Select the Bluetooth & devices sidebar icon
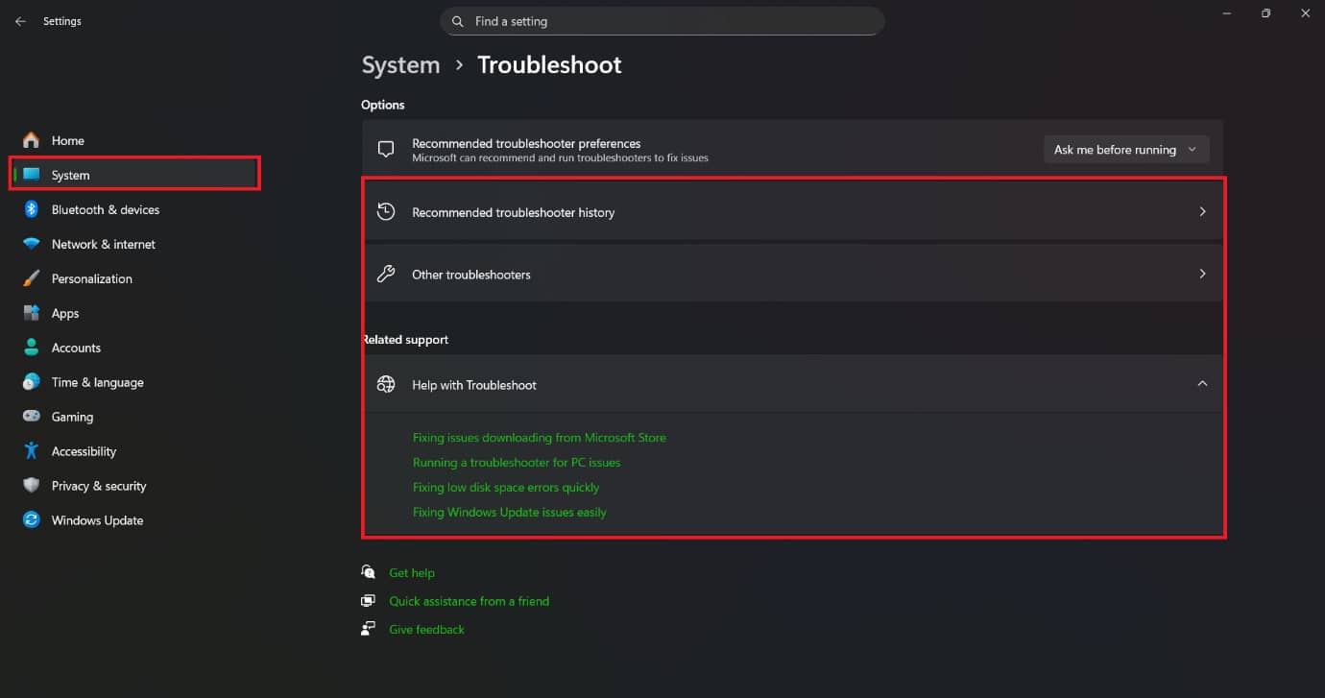This screenshot has width=1325, height=698. 31,209
